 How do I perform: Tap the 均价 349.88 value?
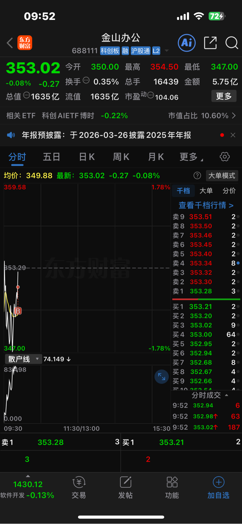(x=39, y=176)
